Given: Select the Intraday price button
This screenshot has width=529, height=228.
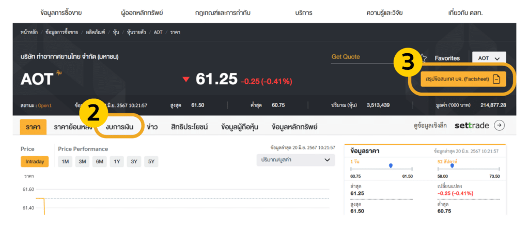Looking at the screenshot, I should [x=35, y=161].
